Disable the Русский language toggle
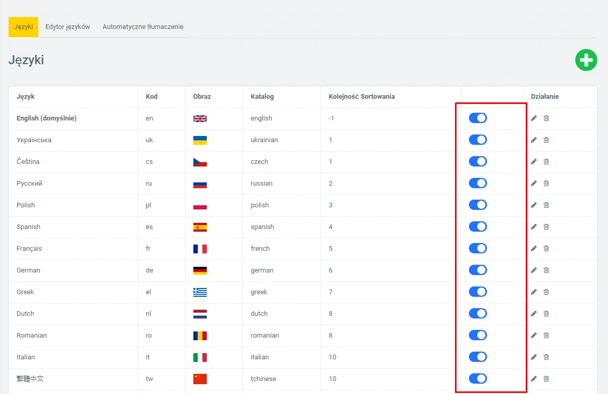The image size is (608, 394). click(478, 184)
